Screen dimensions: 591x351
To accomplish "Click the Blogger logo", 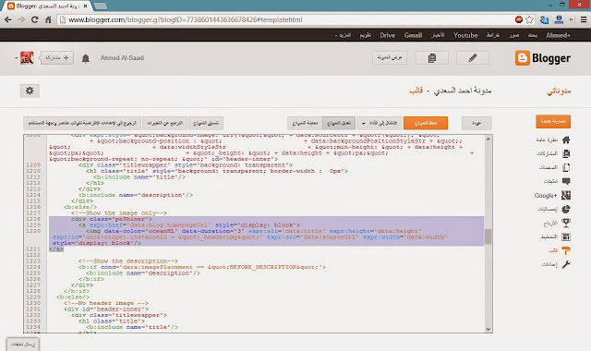I will (x=543, y=58).
